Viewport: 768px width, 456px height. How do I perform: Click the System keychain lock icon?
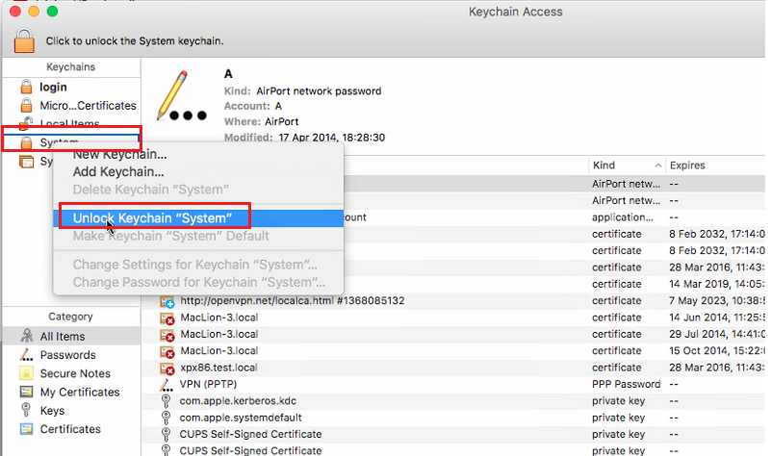coord(26,142)
